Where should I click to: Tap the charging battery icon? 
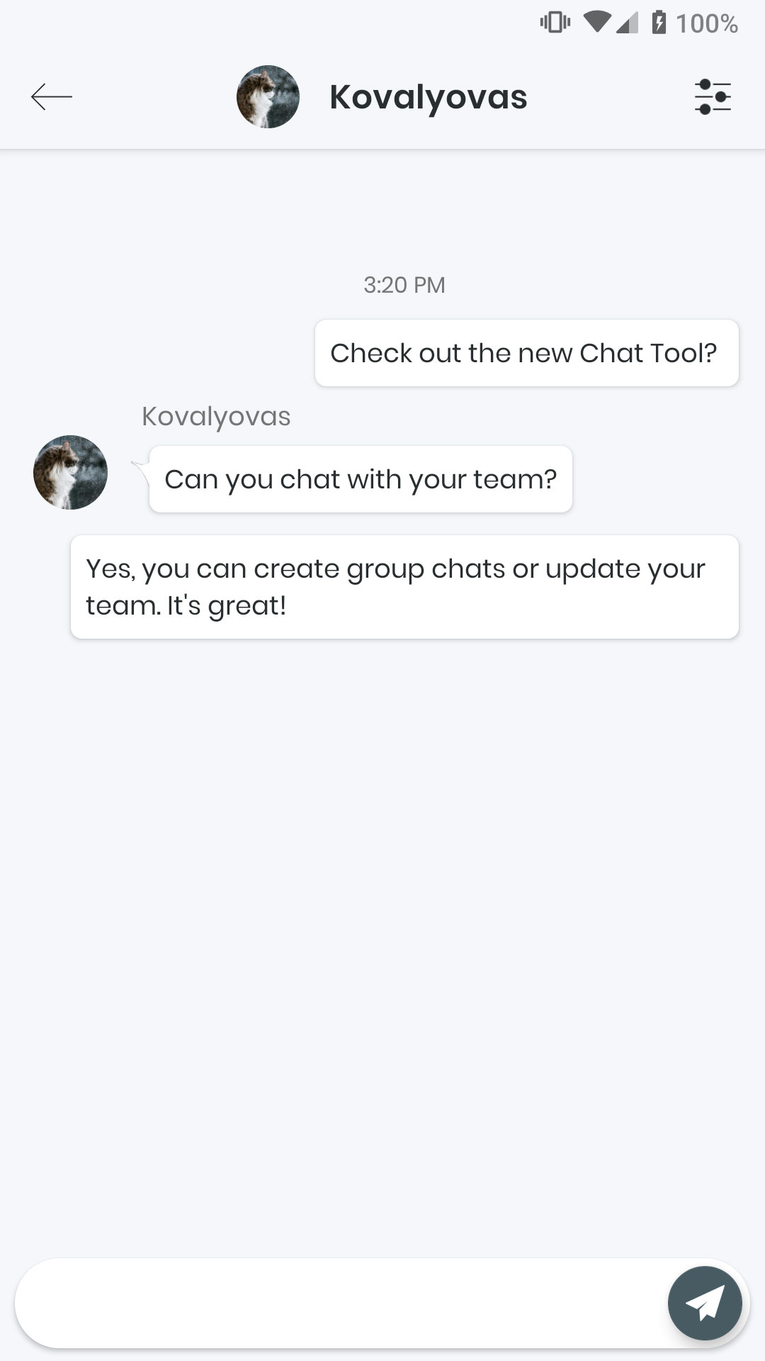(659, 23)
